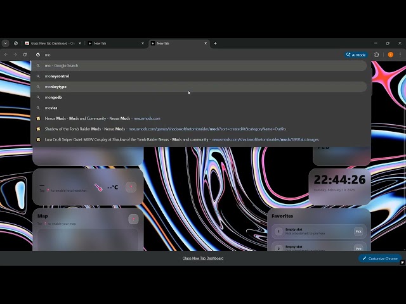Image resolution: width=406 pixels, height=304 pixels.
Task: Open Nexus Mods - Mods and Community suggestion
Action: point(199,118)
